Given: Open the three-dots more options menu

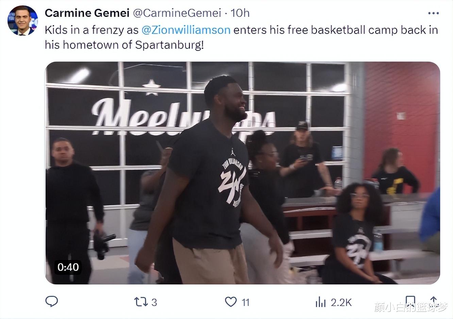Looking at the screenshot, I should (x=433, y=13).
